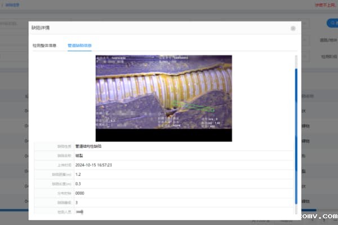Open the pipe defect inspection image
The height and width of the screenshot is (225, 338).
164,98
